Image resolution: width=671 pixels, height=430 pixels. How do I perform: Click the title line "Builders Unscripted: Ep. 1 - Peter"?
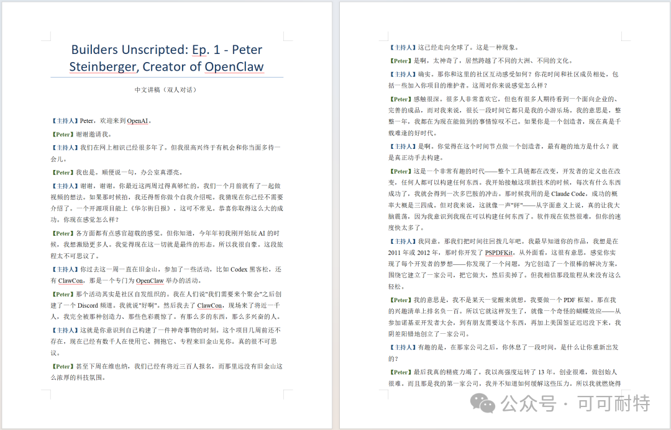pyautogui.click(x=167, y=50)
